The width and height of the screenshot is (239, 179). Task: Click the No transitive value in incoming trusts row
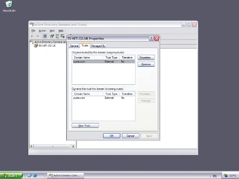(x=123, y=98)
